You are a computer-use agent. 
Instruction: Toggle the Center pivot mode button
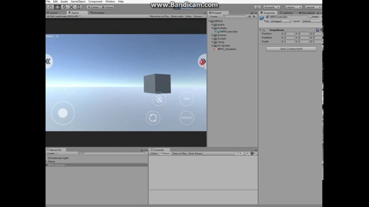[93, 7]
